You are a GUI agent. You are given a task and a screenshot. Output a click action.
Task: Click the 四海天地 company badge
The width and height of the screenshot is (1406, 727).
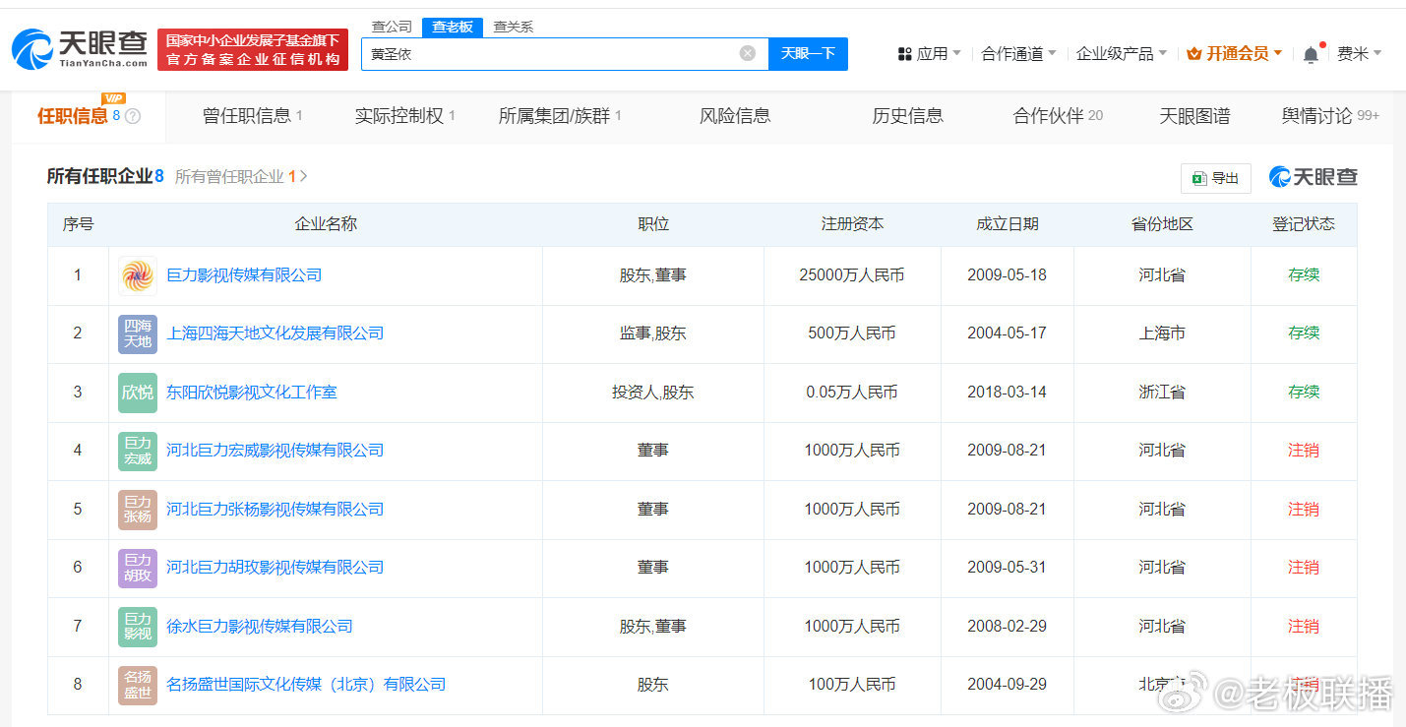(x=138, y=333)
